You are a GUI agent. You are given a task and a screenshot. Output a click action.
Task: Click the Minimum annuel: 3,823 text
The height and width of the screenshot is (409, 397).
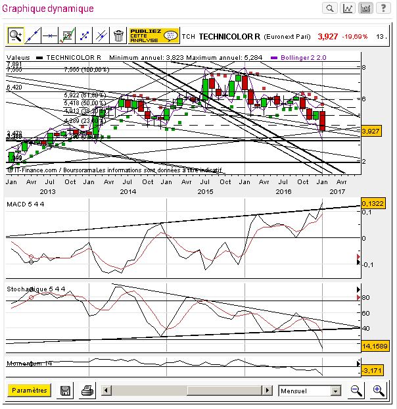147,58
